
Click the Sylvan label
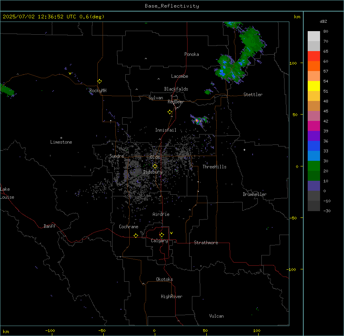tap(156, 98)
